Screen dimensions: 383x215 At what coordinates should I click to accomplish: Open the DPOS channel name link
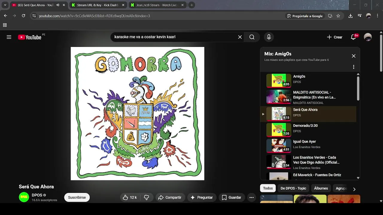tap(37, 195)
